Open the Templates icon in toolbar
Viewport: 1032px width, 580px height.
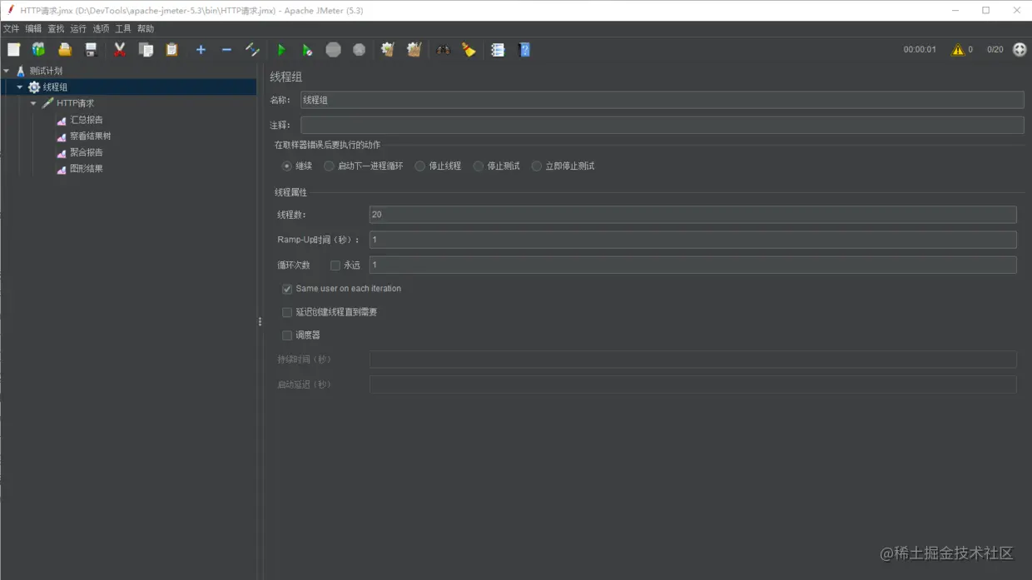[38, 50]
